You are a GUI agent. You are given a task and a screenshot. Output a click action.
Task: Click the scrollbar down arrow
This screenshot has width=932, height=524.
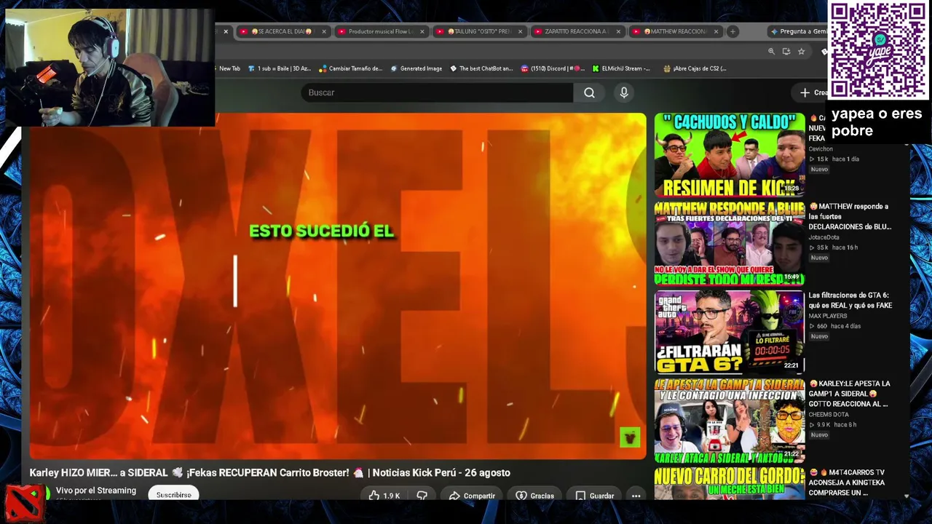click(x=907, y=496)
